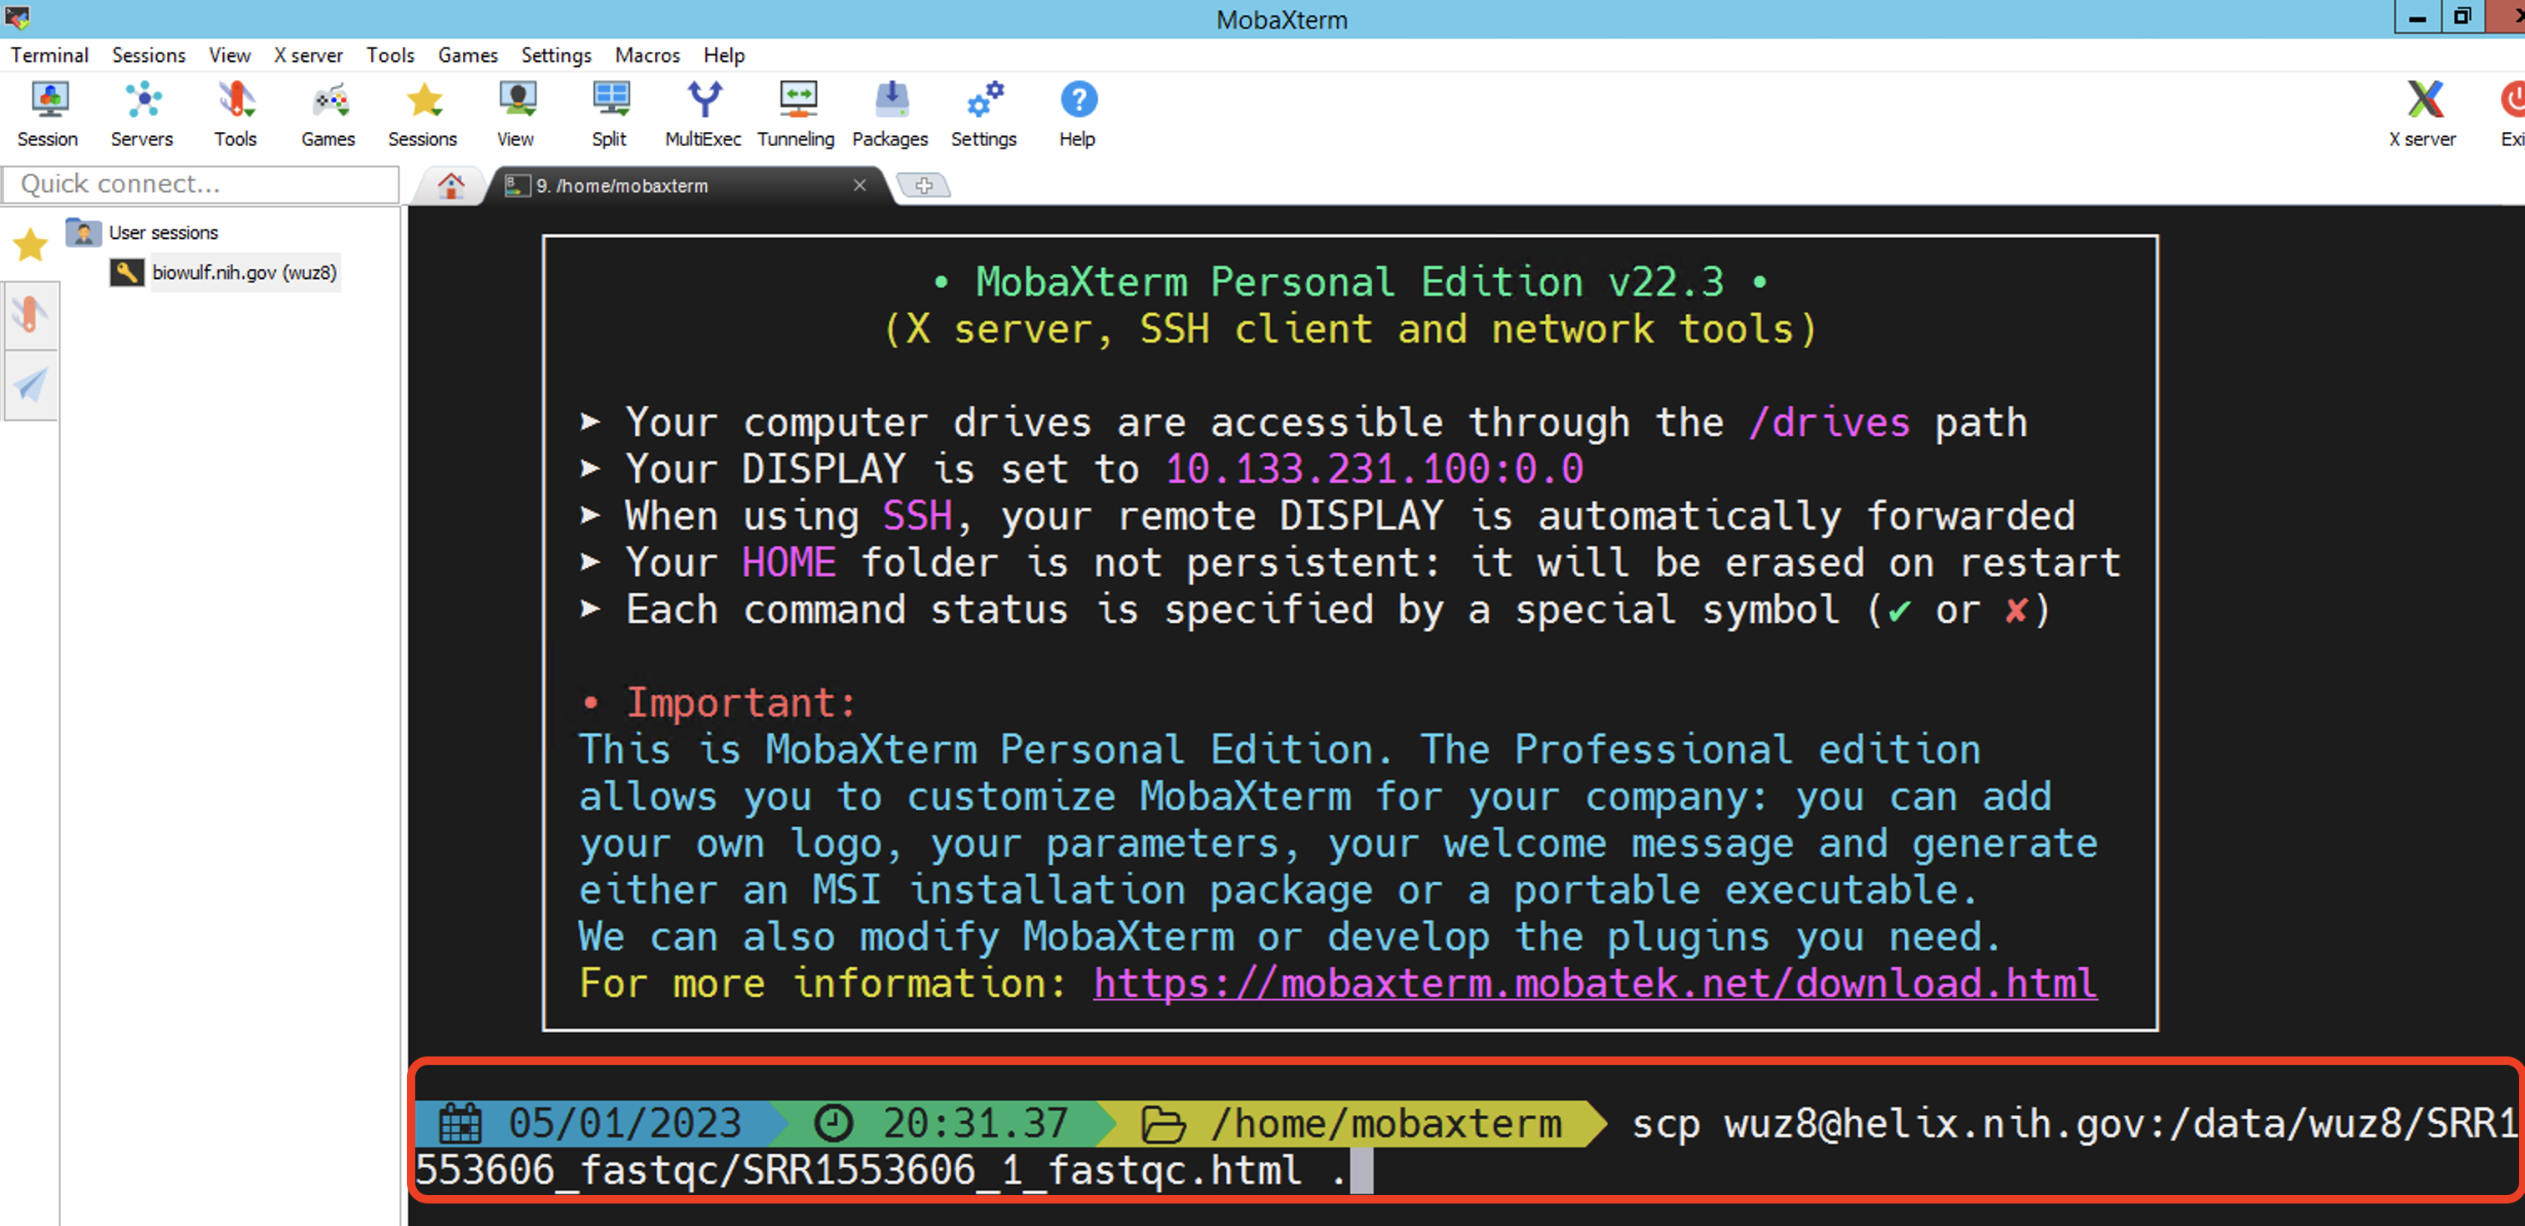This screenshot has height=1226, width=2525.
Task: Open the sidebar Macros paper plane tab
Action: pyautogui.click(x=30, y=385)
